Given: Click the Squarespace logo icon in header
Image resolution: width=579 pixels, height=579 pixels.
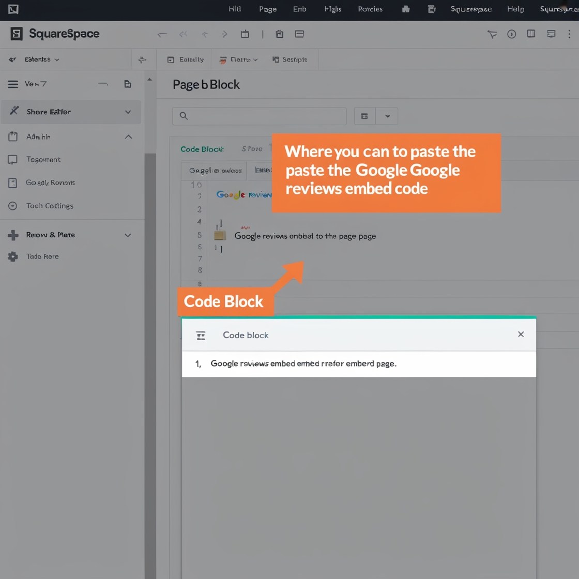Looking at the screenshot, I should (x=16, y=34).
